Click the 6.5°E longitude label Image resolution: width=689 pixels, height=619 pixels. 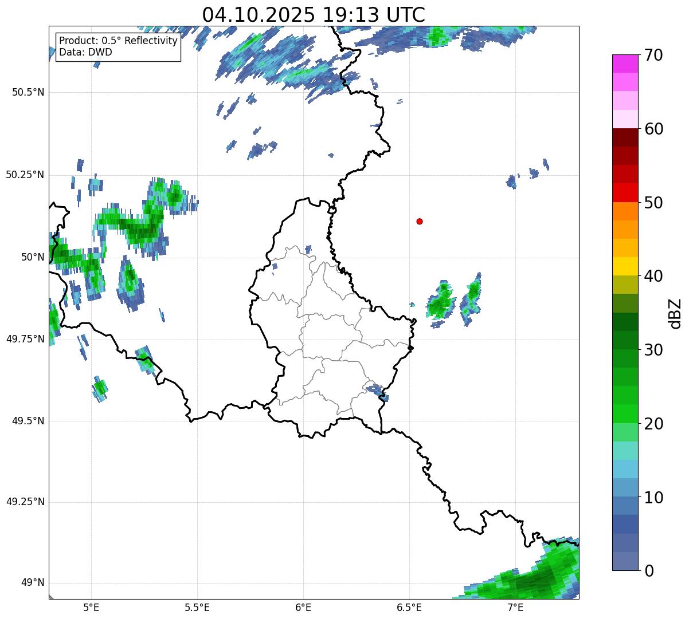(409, 608)
